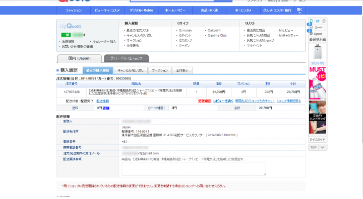The height and width of the screenshot is (199, 363).
Task: Open the ホーム・ベビー category
Action: click(x=175, y=11)
